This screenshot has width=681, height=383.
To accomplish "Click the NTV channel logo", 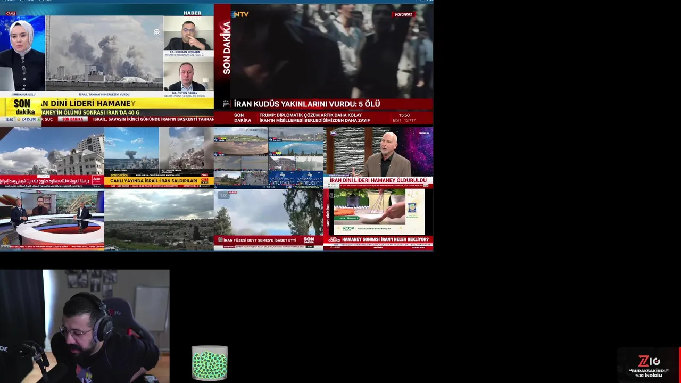I will pos(240,14).
